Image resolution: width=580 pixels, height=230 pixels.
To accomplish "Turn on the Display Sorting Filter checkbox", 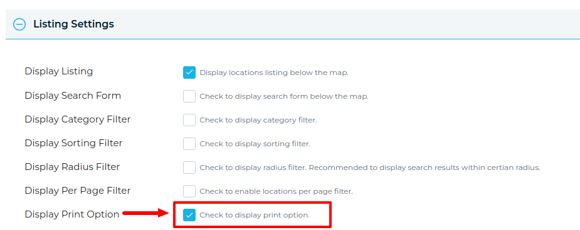I will click(189, 144).
